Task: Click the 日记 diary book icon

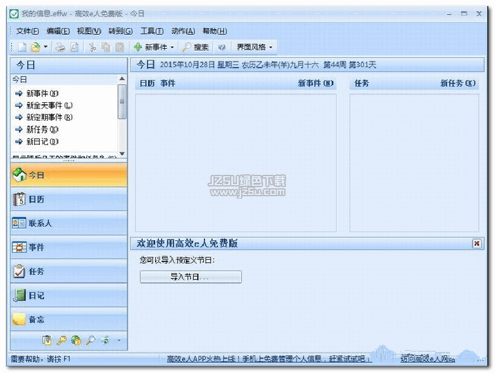Action: tap(20, 295)
